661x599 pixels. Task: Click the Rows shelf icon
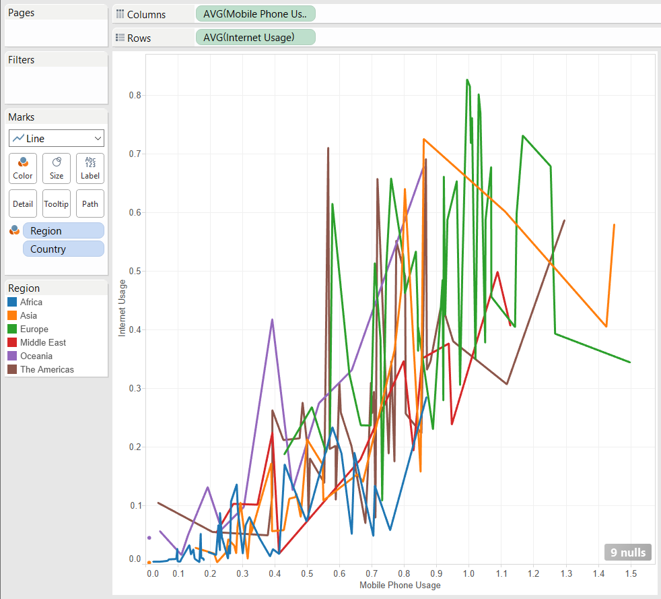tap(120, 38)
